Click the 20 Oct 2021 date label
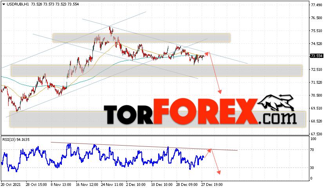325x189 pixels. [11, 185]
